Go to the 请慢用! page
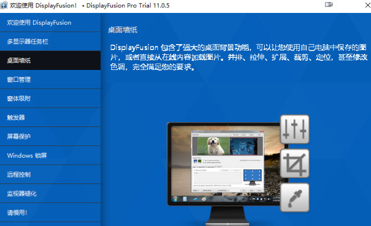Image resolution: width=371 pixels, height=226 pixels. pos(50,213)
